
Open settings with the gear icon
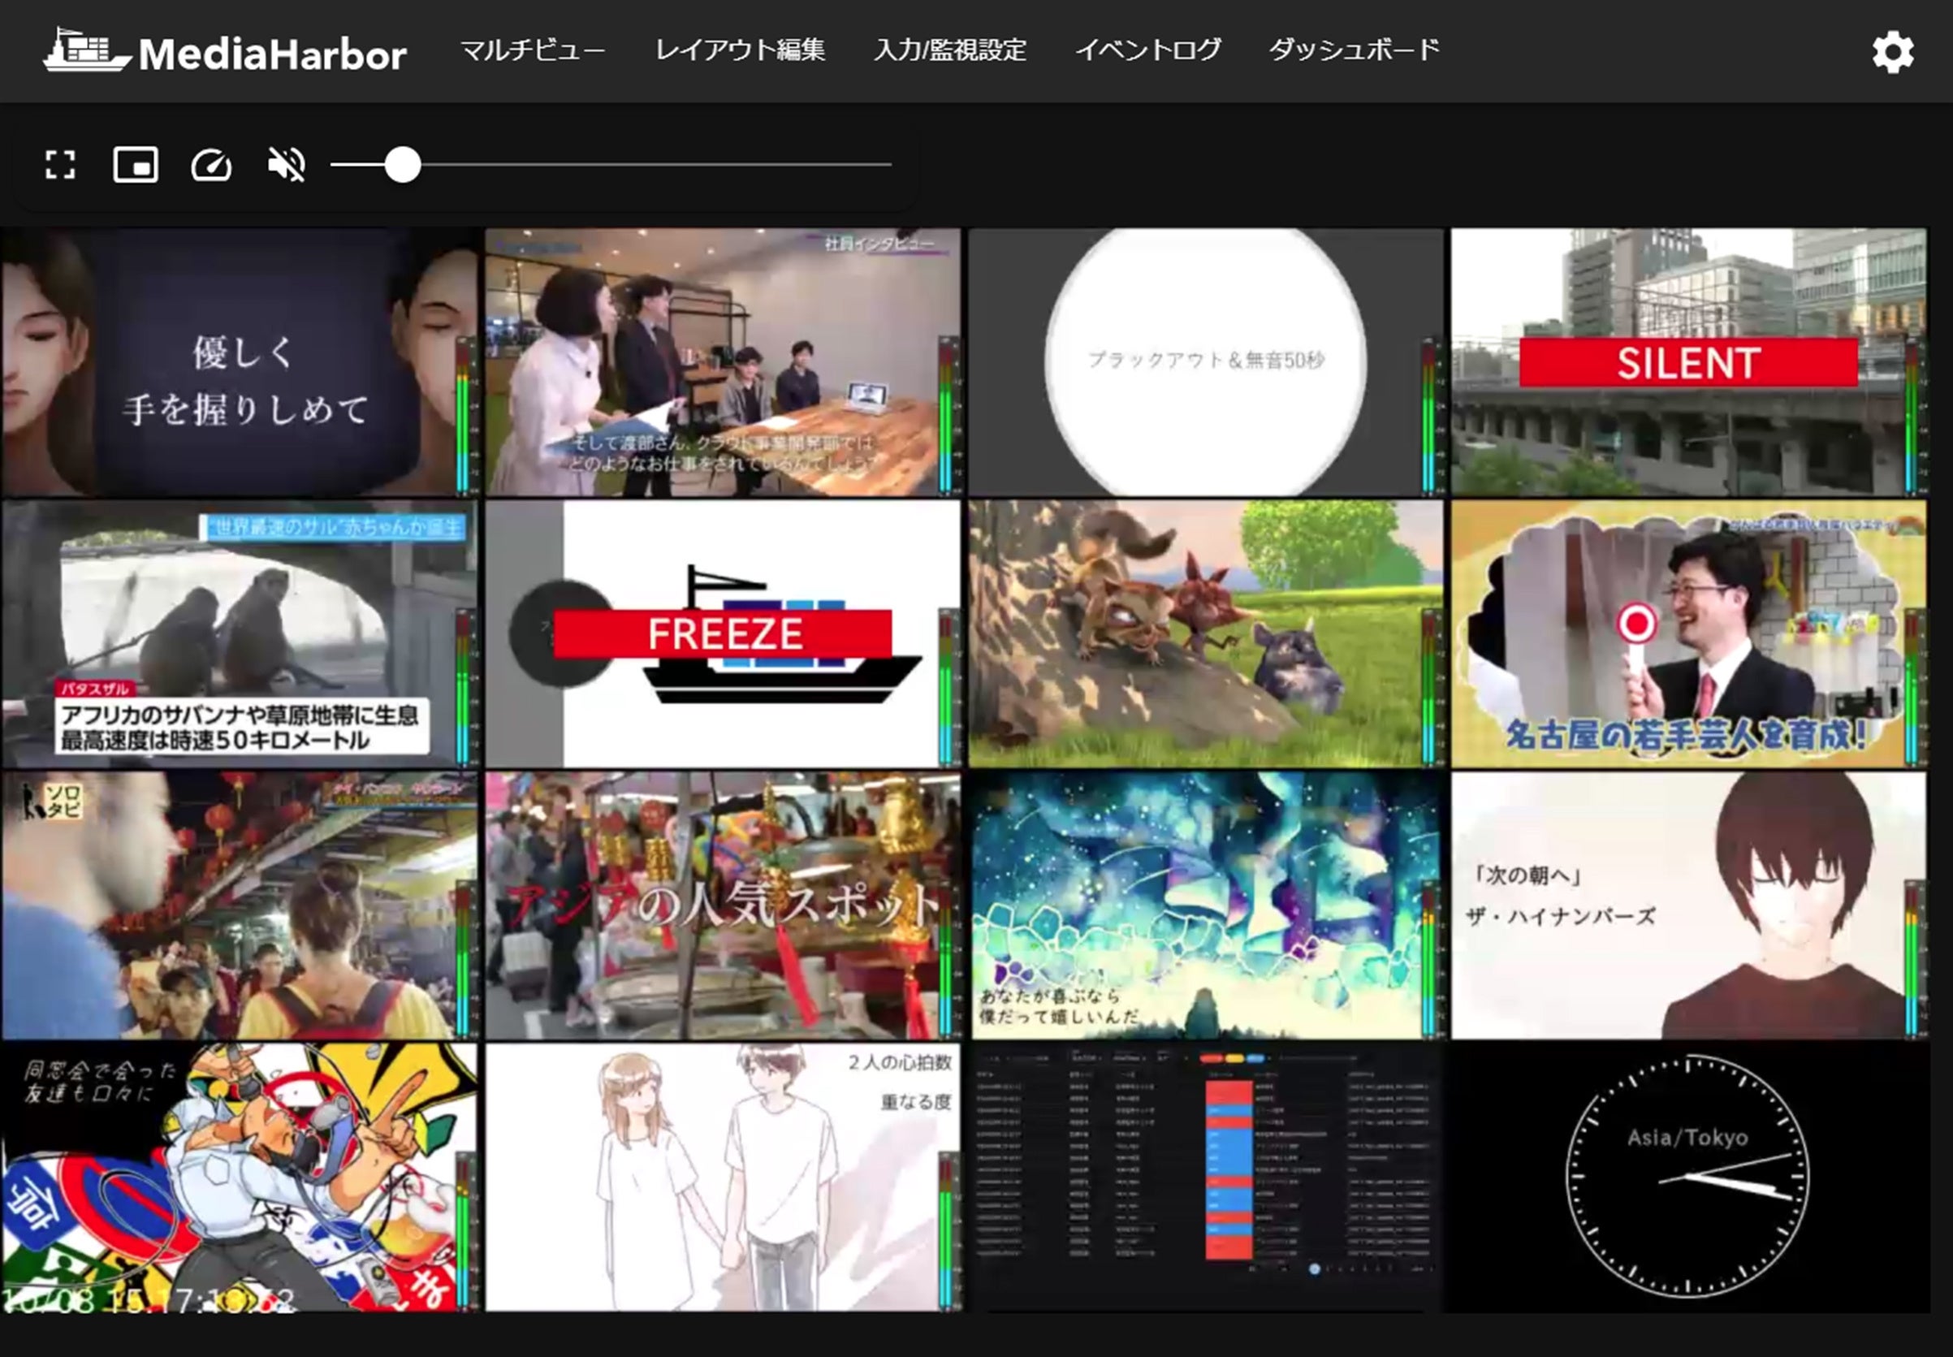(x=1893, y=53)
